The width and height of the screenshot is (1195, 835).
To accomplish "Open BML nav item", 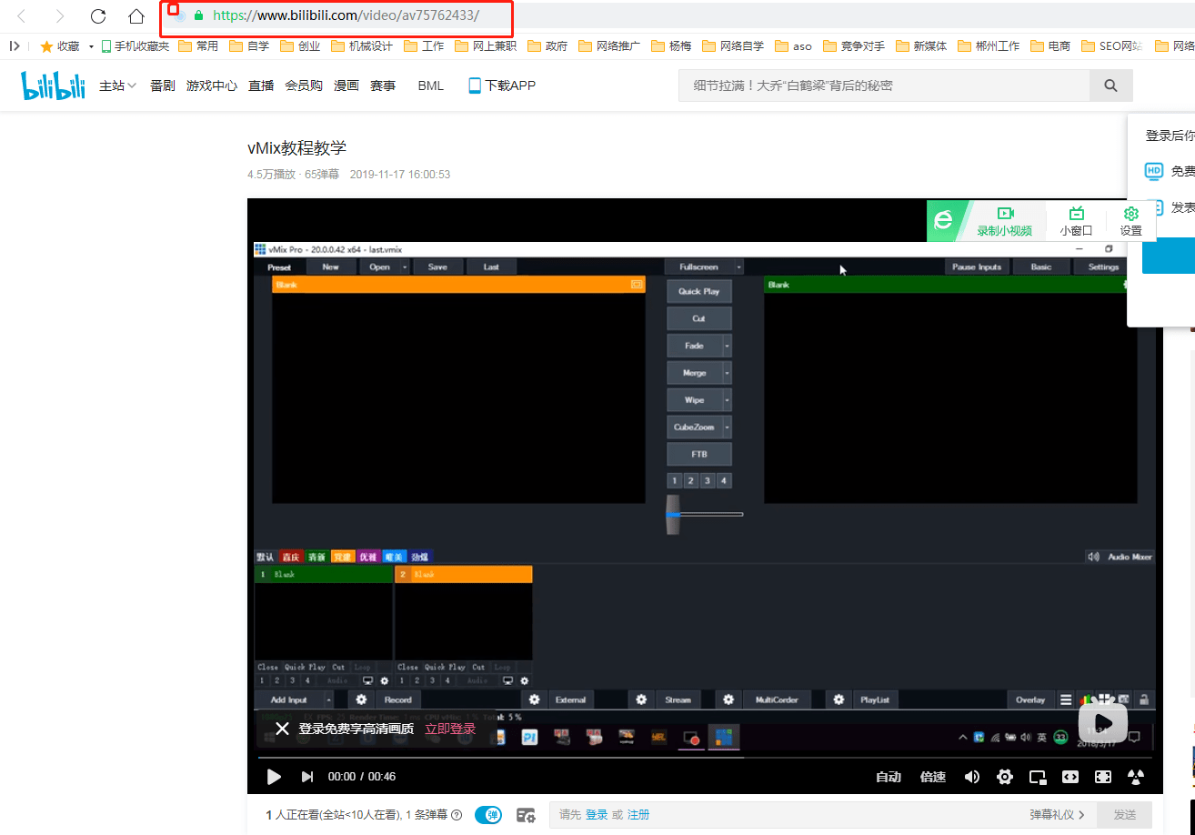I will 431,86.
